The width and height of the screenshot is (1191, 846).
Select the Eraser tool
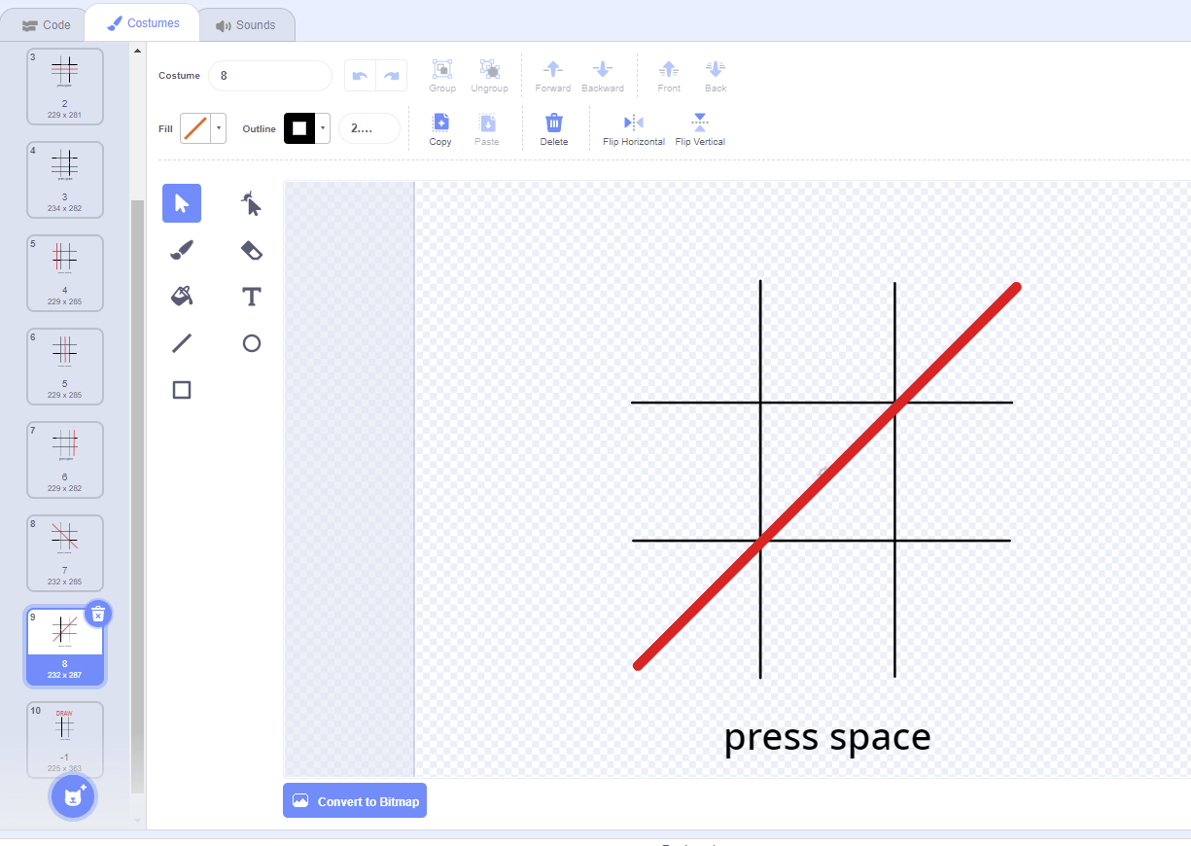pyautogui.click(x=252, y=250)
